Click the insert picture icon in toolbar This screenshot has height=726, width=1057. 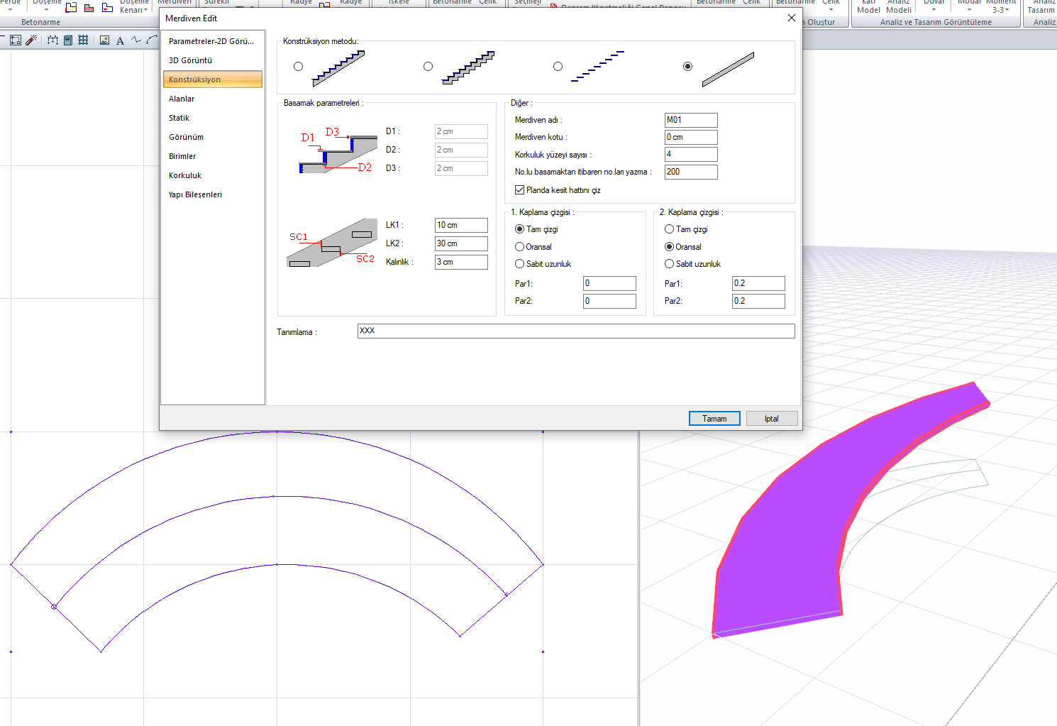coord(104,40)
